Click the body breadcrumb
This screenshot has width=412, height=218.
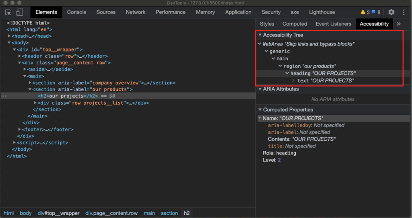(25, 213)
